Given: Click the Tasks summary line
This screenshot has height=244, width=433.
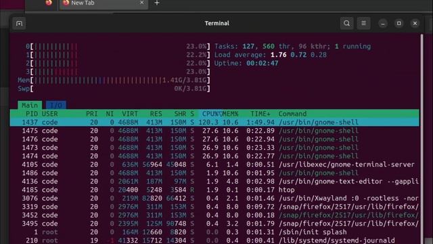Looking at the screenshot, I should tap(293, 46).
